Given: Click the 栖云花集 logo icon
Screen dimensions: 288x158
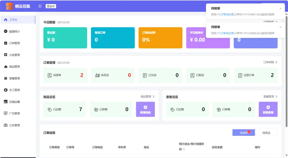Looking at the screenshot, I should pos(9,6).
